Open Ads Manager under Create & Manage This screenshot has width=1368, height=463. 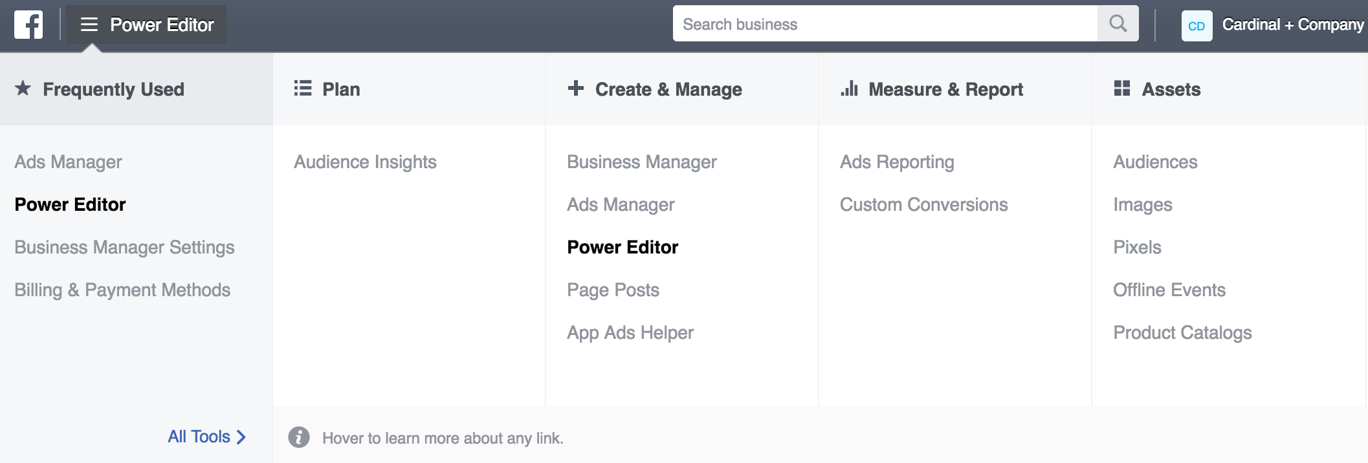621,204
